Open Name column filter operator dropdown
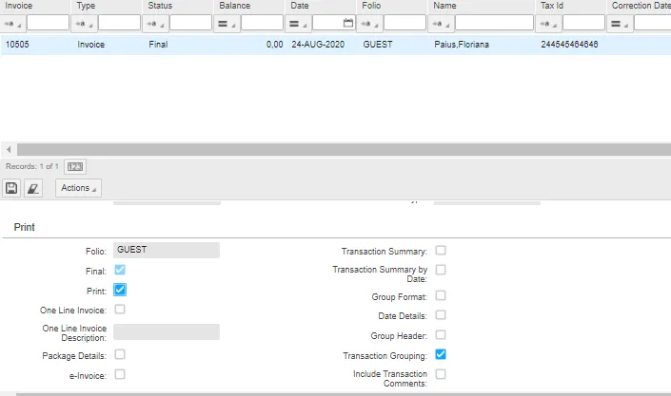The image size is (671, 396). pos(442,24)
